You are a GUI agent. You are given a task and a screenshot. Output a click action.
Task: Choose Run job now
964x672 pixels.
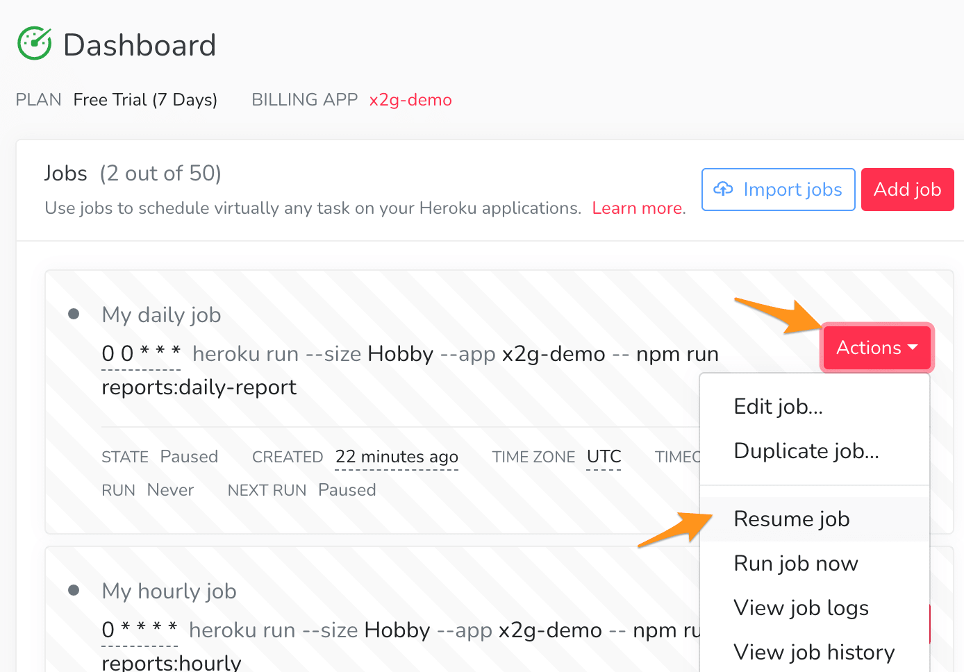tap(815, 563)
